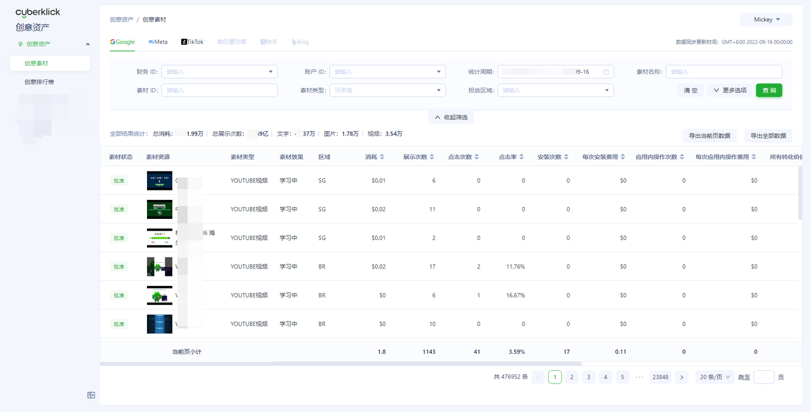The width and height of the screenshot is (811, 412).
Task: Open the 财务 ID dropdown
Action: [x=219, y=72]
